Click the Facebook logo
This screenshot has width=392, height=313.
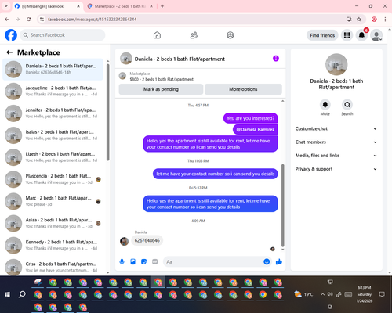coord(11,35)
